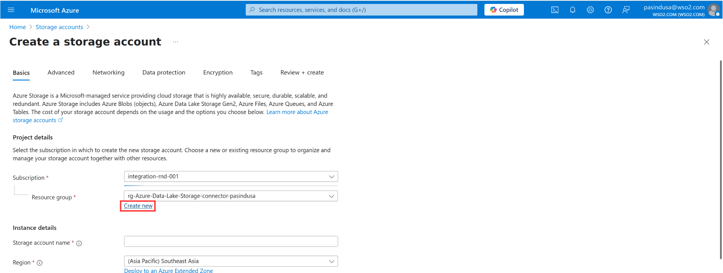Open the Help question mark menu
This screenshot has width=723, height=273.
point(608,10)
